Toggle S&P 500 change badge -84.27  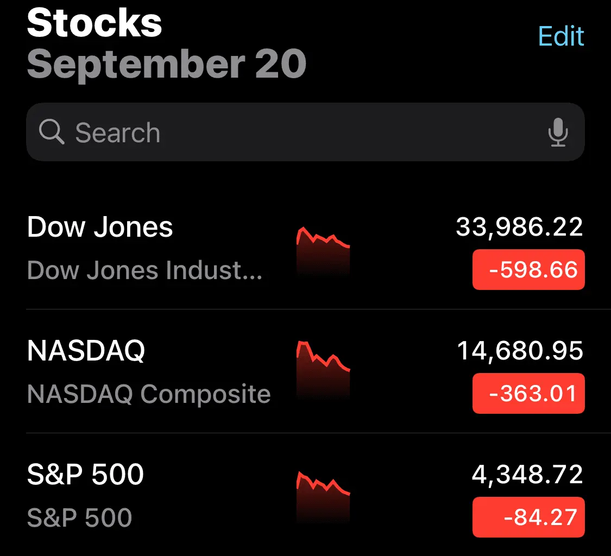point(528,517)
